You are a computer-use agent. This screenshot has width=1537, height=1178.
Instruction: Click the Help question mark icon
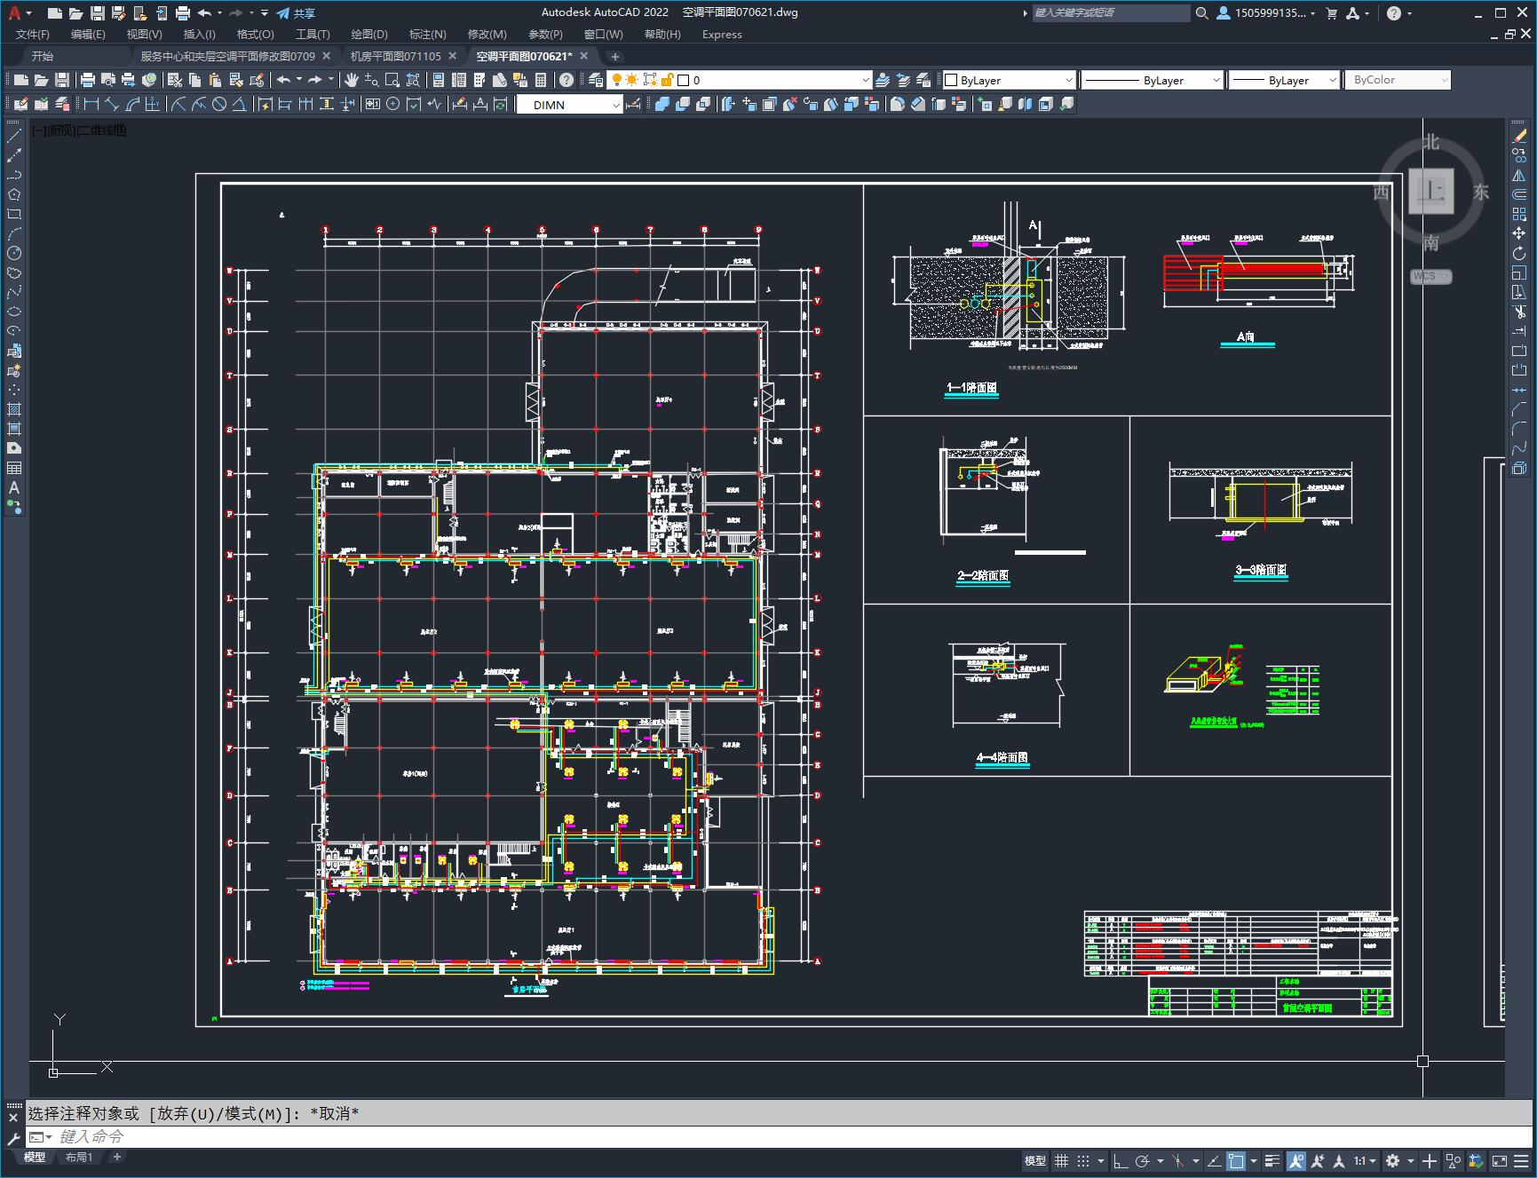(x=566, y=80)
